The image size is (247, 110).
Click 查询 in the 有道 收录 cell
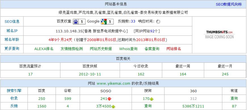(x=234, y=98)
